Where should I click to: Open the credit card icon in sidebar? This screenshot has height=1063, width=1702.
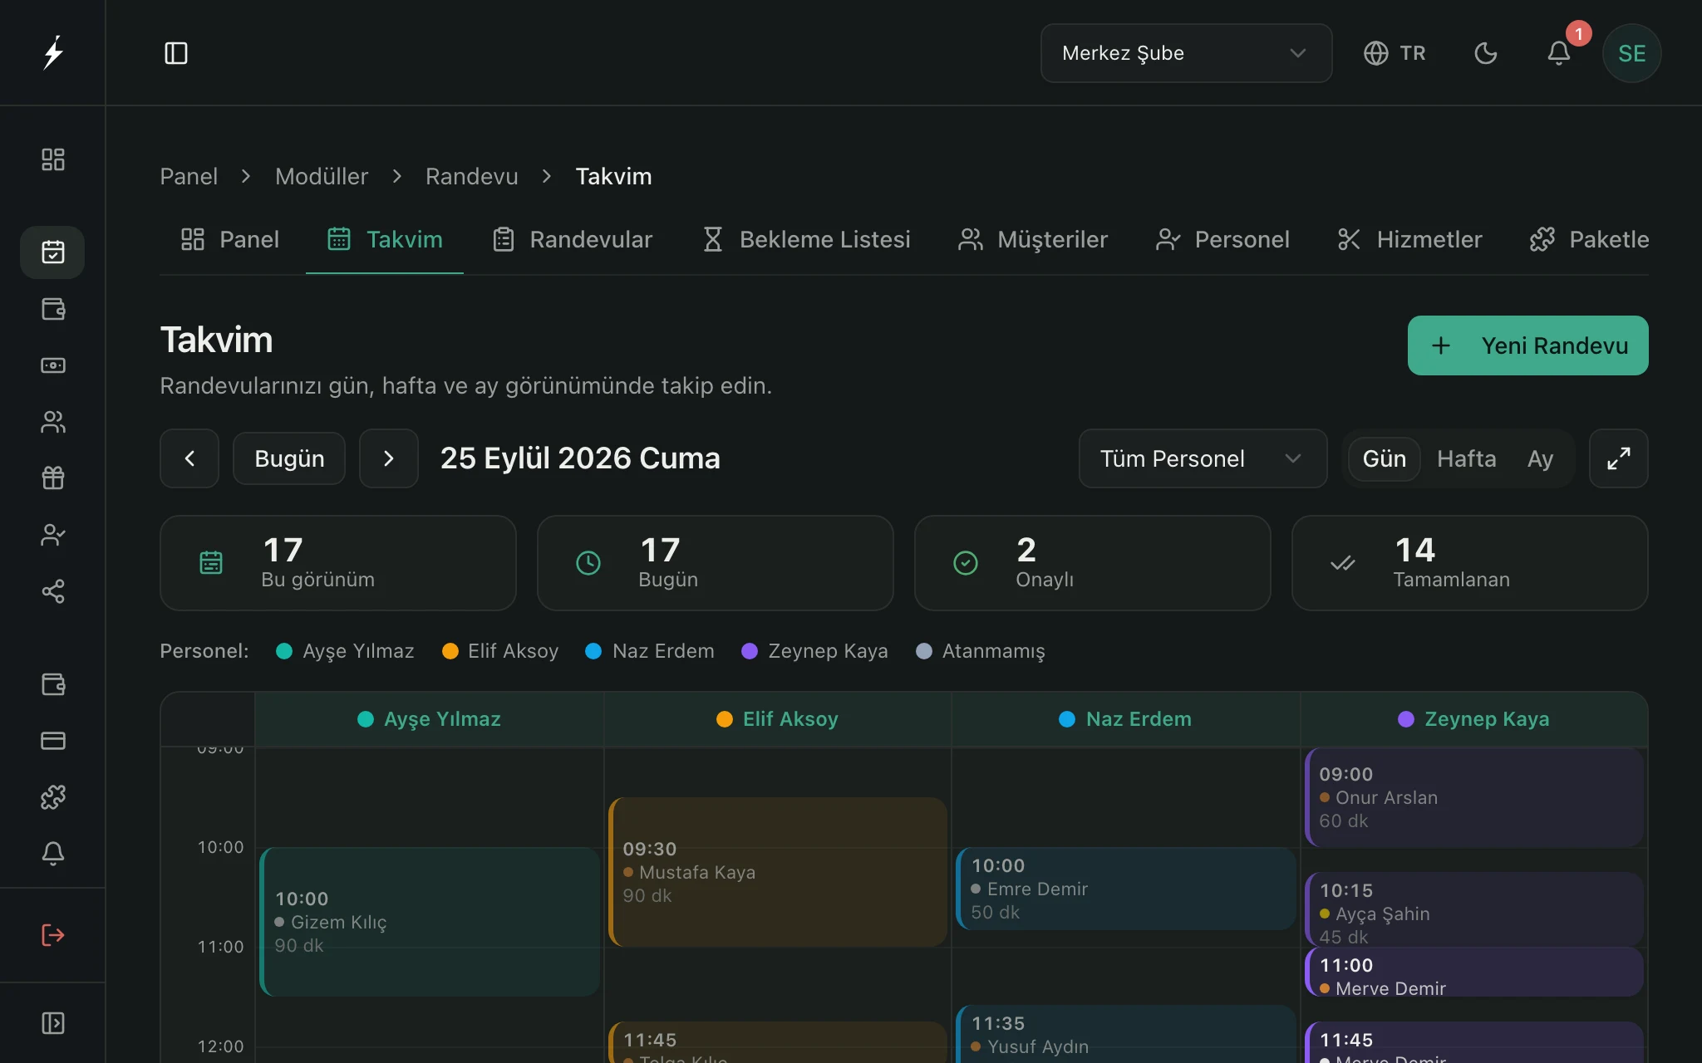(x=53, y=740)
